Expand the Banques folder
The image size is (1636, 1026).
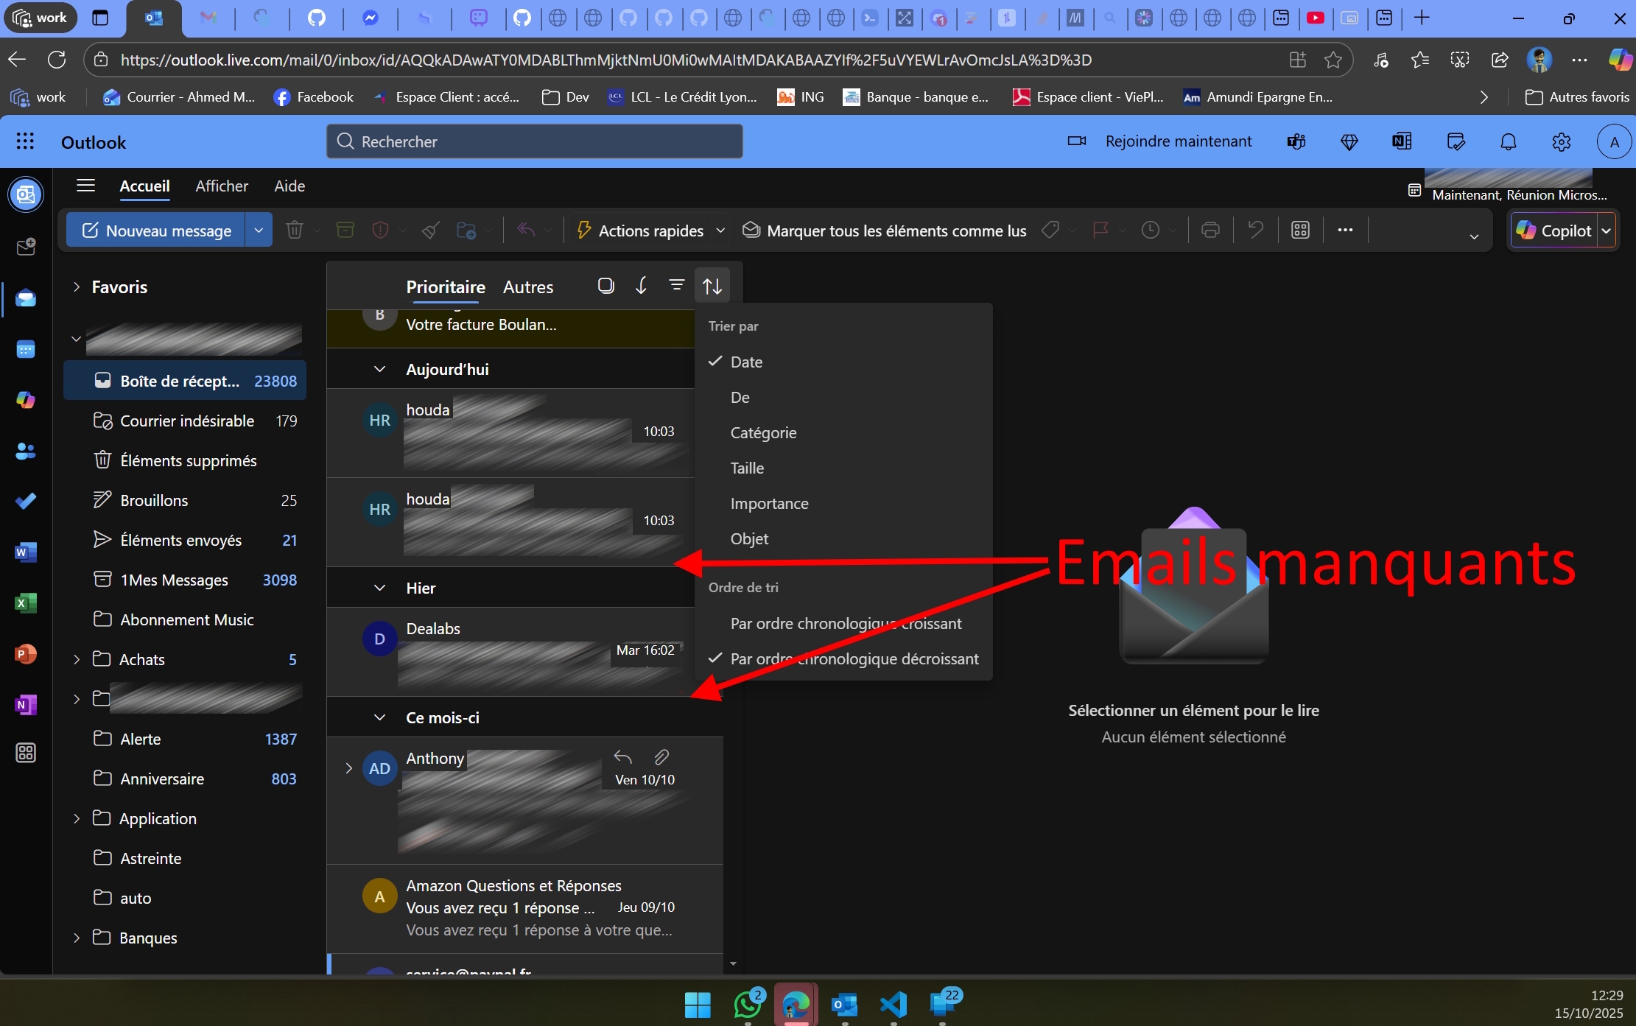point(77,938)
